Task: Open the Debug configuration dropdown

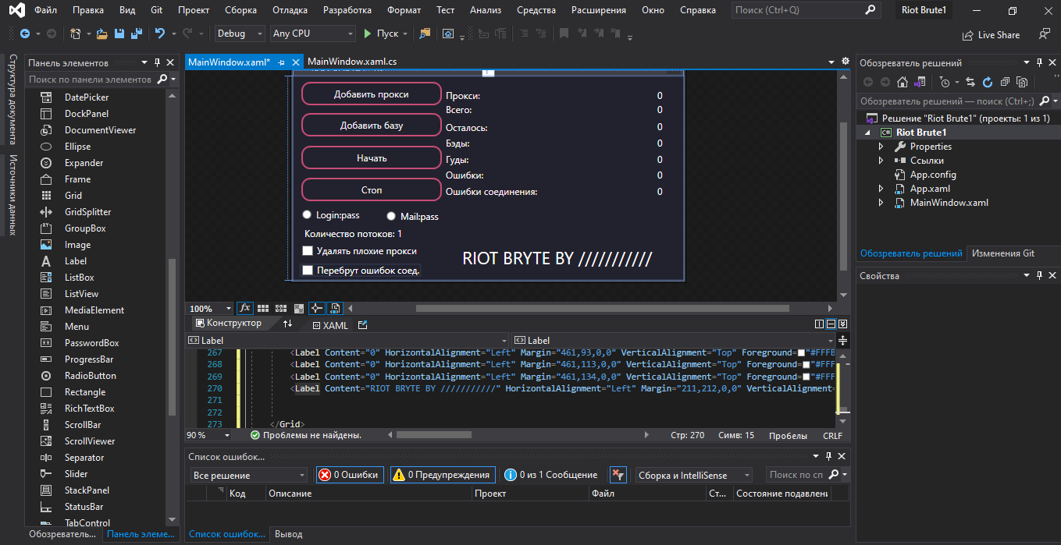Action: [x=240, y=34]
